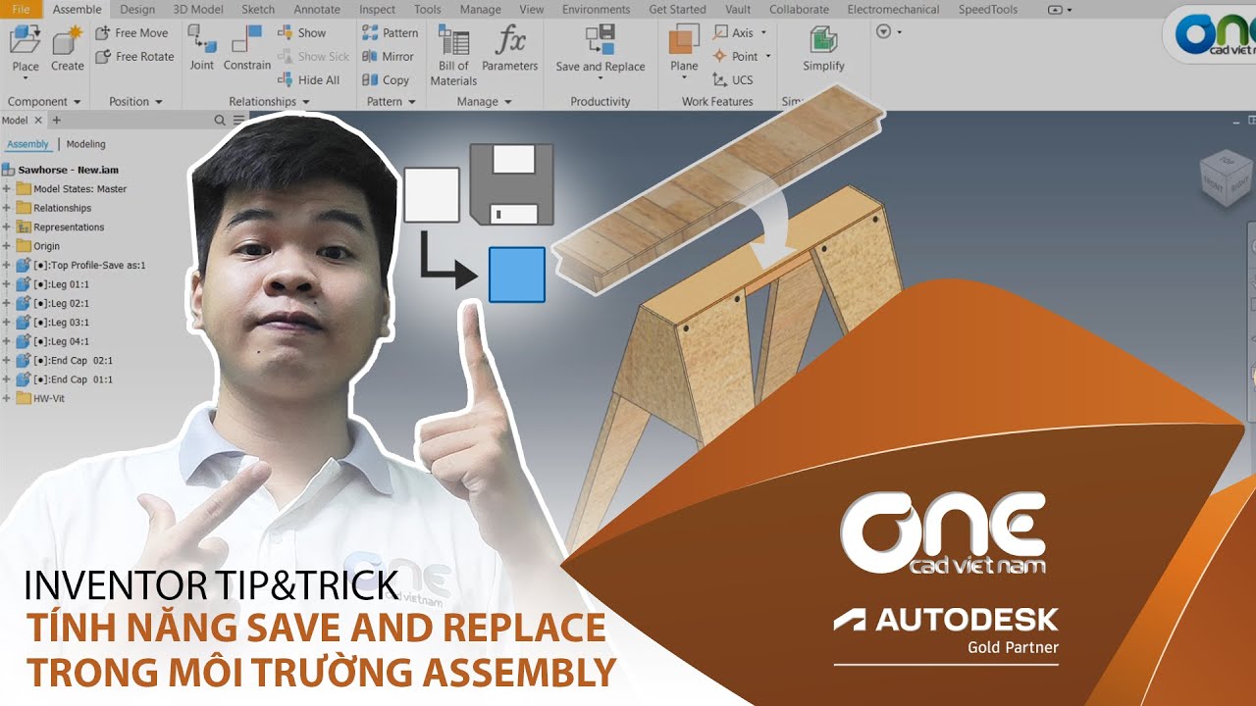This screenshot has width=1256, height=706.
Task: Open the Manage panel dropdown
Action: [x=507, y=102]
